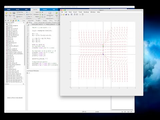Open the Desktop menu in Figure 1
This screenshot has width=160, height=120.
coord(86,12)
